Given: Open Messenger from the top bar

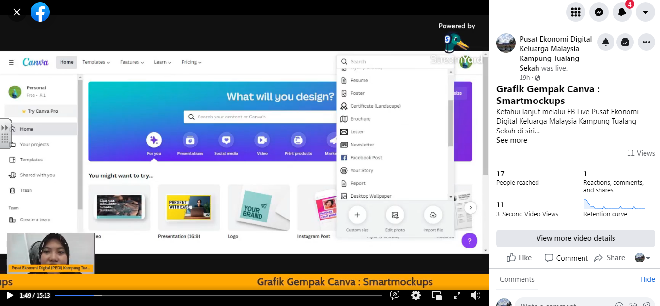Looking at the screenshot, I should point(599,12).
